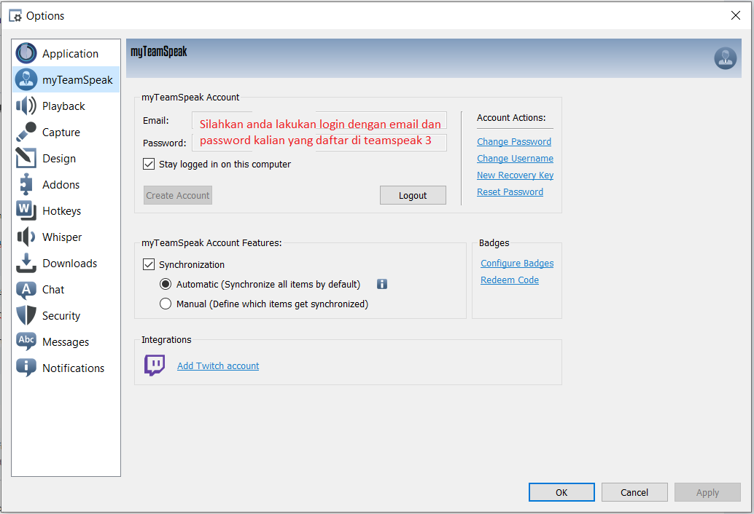The height and width of the screenshot is (514, 754).
Task: Select Automatic synchronization radio option
Action: tap(166, 284)
